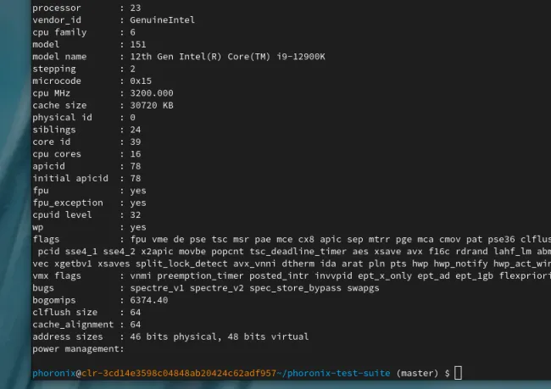Click the terminal cursor at the prompt
Screen dimensions: 551x389
click(x=458, y=373)
